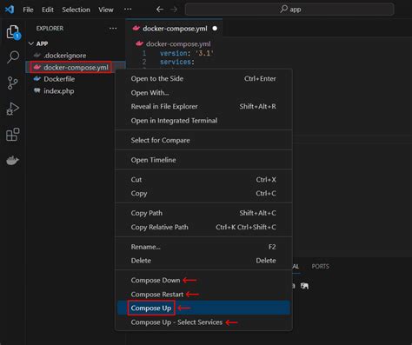Choose Rename... from context menu
Image resolution: width=412 pixels, height=345 pixels.
203,247
